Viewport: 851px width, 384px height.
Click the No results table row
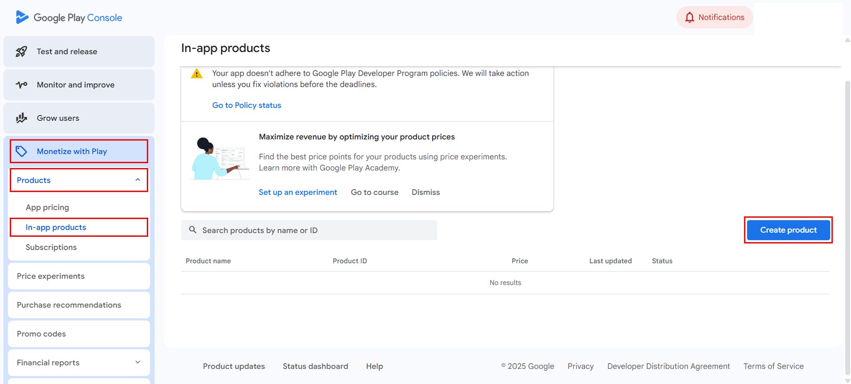[505, 282]
